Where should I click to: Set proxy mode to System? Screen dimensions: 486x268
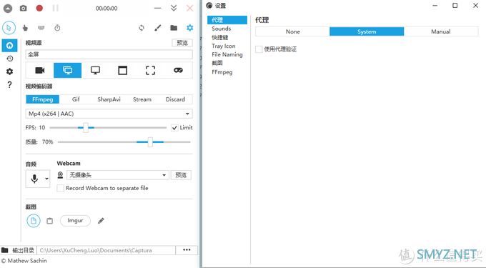pyautogui.click(x=367, y=31)
